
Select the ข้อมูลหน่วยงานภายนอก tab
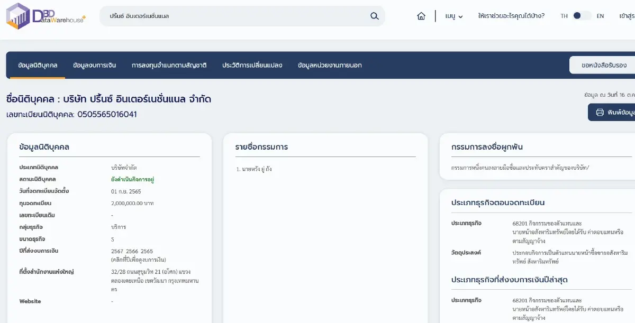coord(330,66)
